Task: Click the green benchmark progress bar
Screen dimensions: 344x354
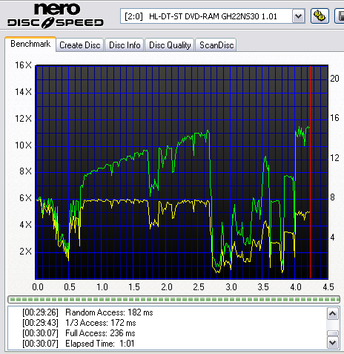Action: [174, 299]
